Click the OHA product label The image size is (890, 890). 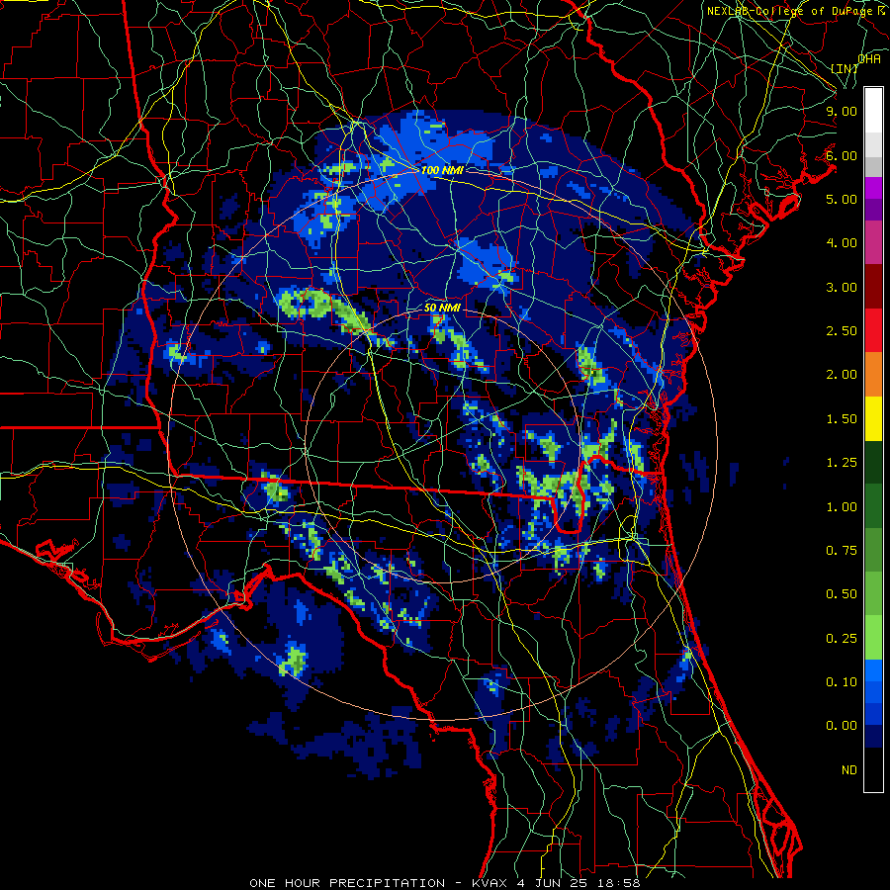pos(869,58)
